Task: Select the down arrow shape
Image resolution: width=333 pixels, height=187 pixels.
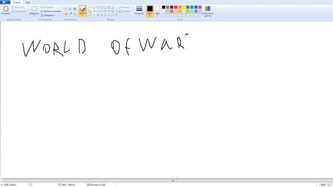Action: pyautogui.click(x=91, y=15)
